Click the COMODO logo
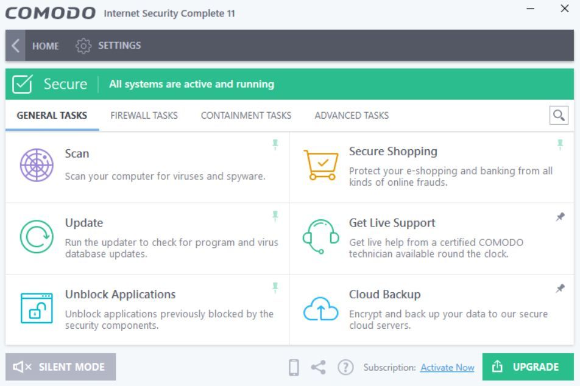Image resolution: width=580 pixels, height=386 pixels. [x=51, y=13]
